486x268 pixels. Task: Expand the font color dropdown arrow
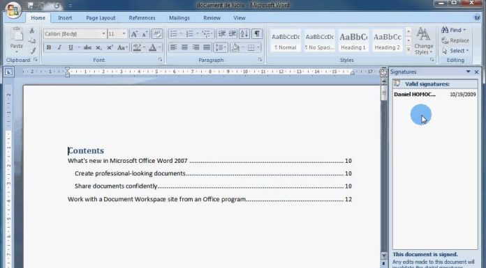(x=160, y=47)
